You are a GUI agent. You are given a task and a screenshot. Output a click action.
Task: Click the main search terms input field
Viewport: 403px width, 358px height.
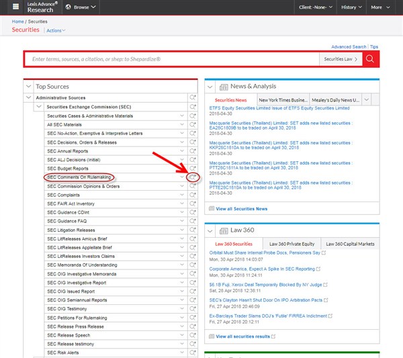[172, 59]
